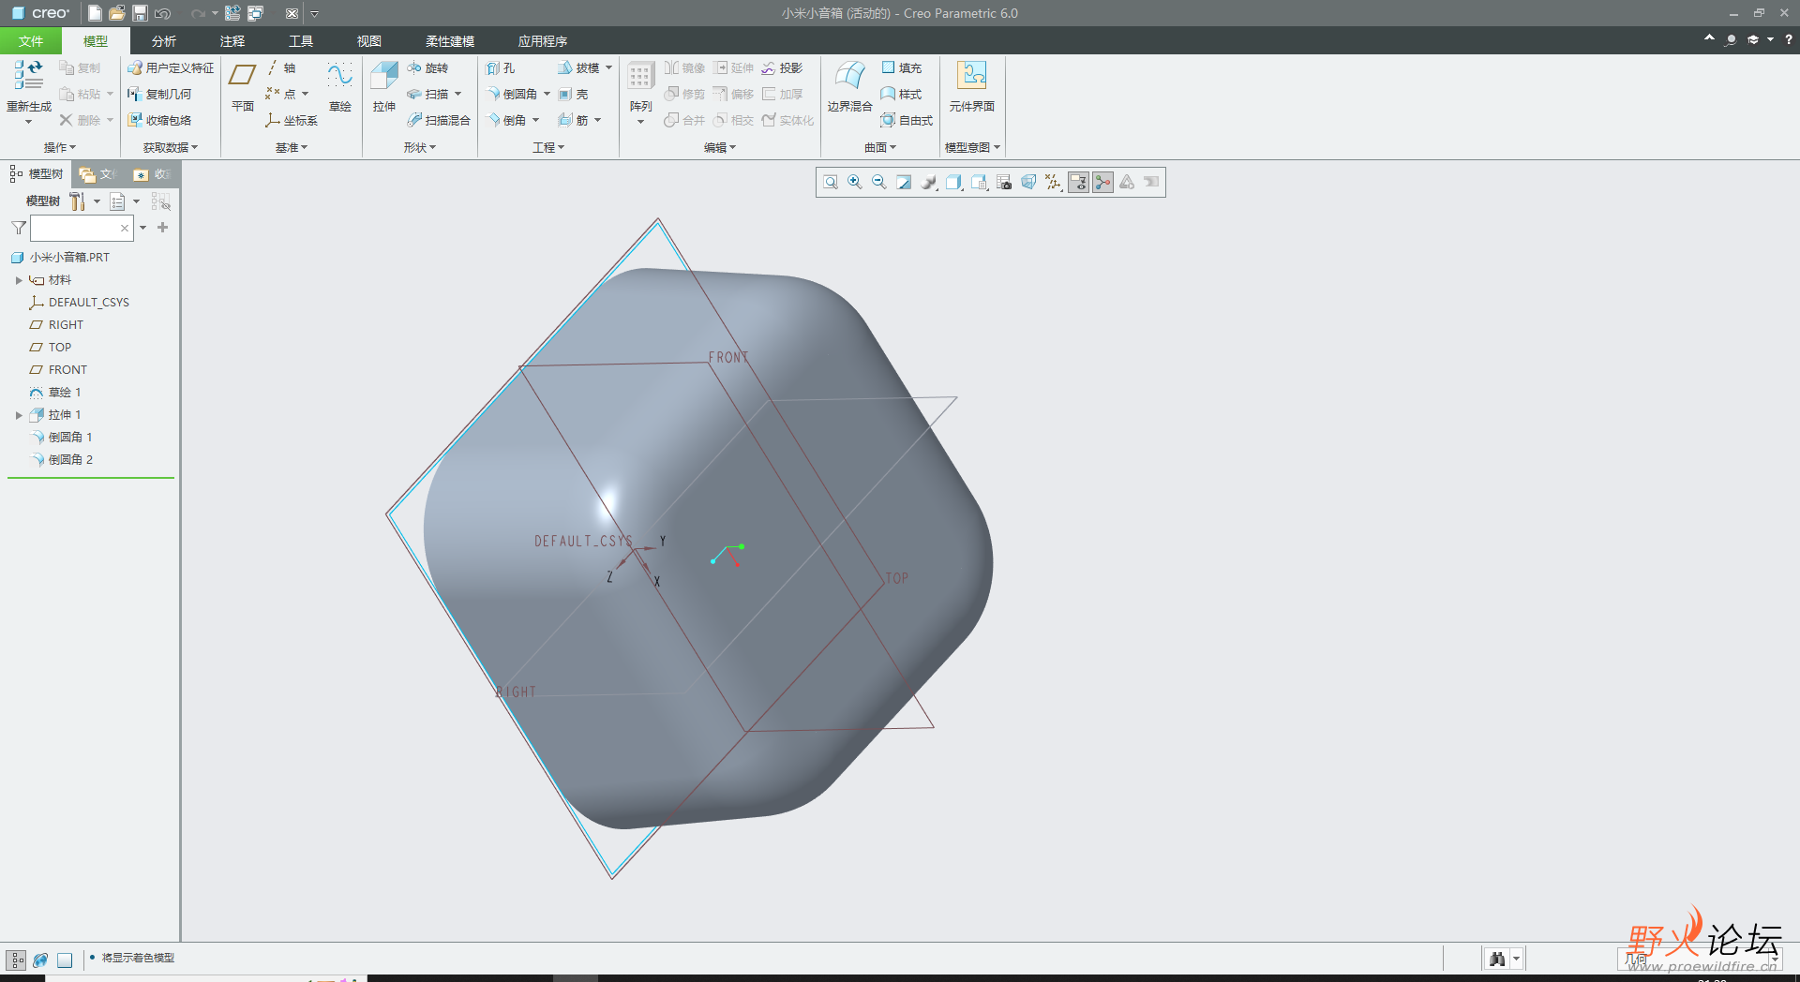Click the 孔 hole tool

tap(501, 68)
